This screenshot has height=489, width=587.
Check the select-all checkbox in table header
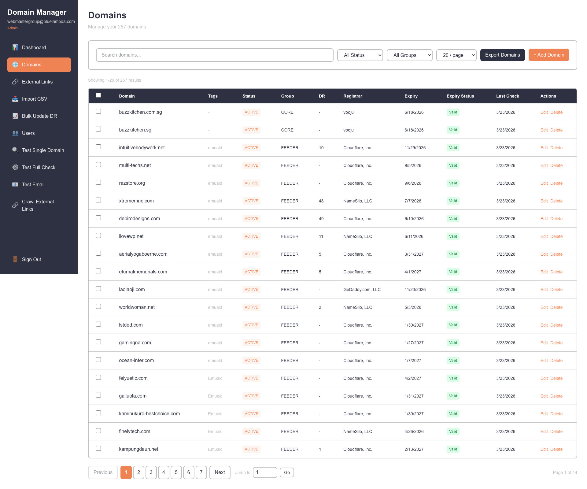click(98, 95)
